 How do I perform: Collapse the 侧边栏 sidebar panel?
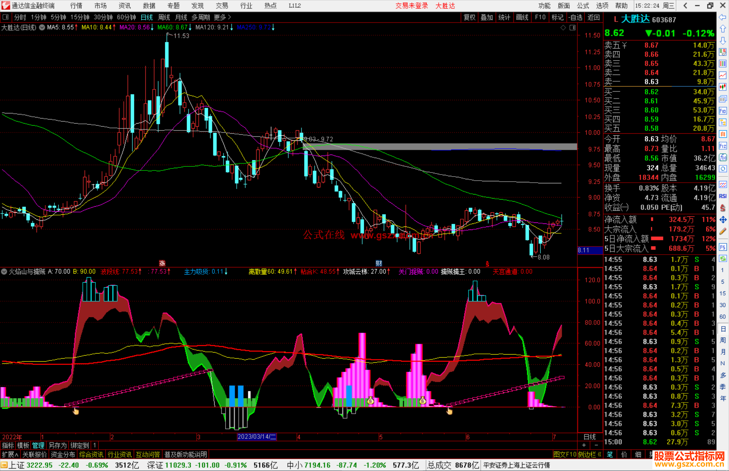pos(589,454)
